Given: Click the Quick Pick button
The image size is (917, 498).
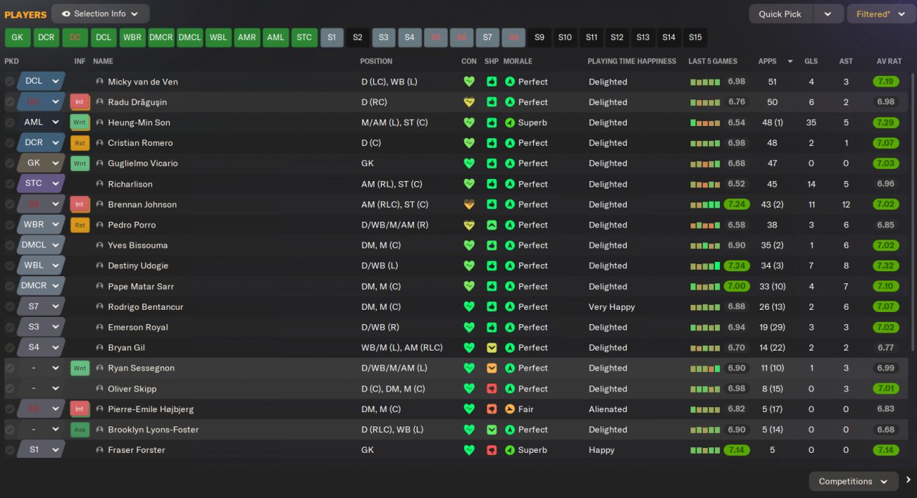Looking at the screenshot, I should pos(782,14).
